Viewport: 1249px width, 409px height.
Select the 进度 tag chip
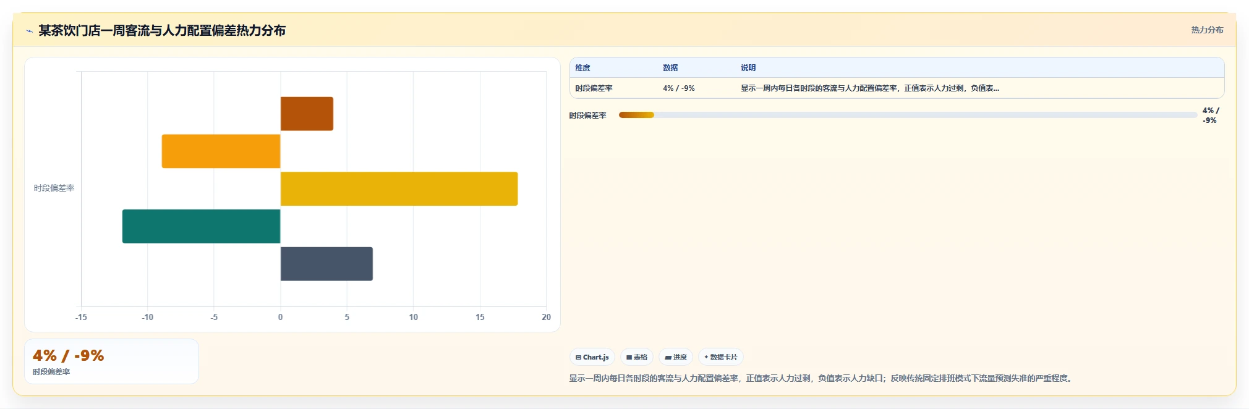tap(676, 357)
